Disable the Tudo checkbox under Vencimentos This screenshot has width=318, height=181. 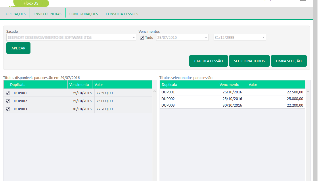click(x=142, y=38)
